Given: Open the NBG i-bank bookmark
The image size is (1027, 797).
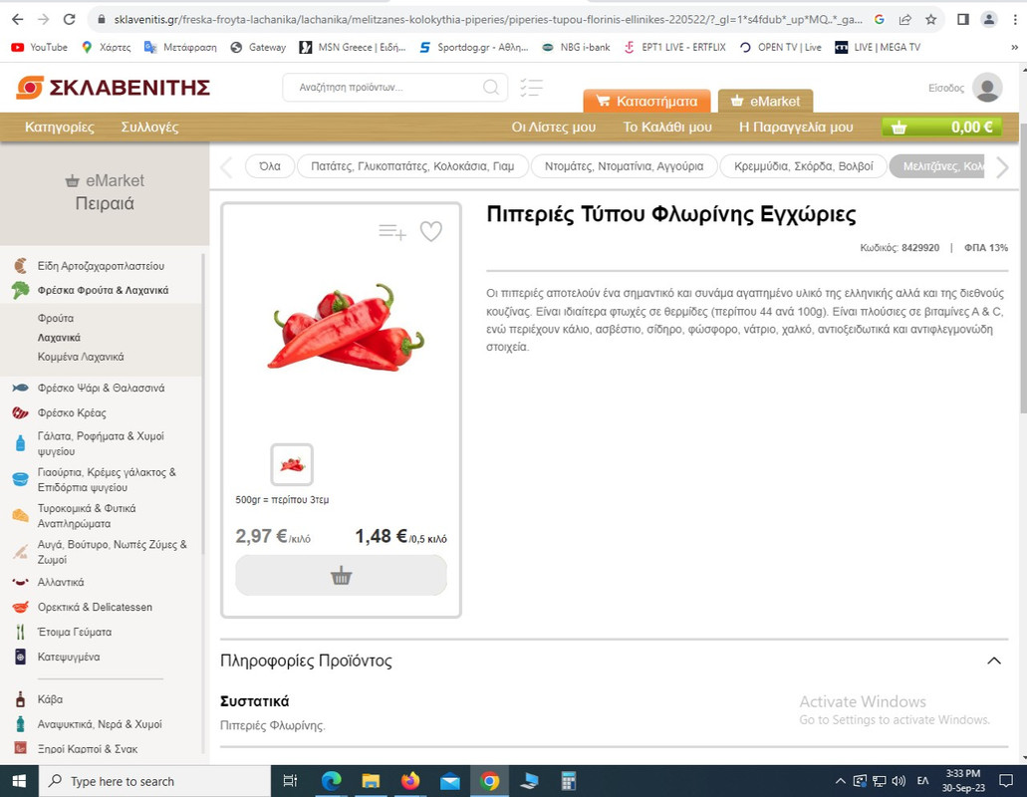Looking at the screenshot, I should tap(577, 47).
